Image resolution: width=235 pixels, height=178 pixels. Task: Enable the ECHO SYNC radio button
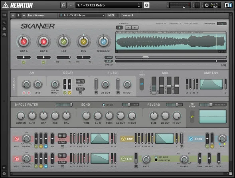coord(104,105)
